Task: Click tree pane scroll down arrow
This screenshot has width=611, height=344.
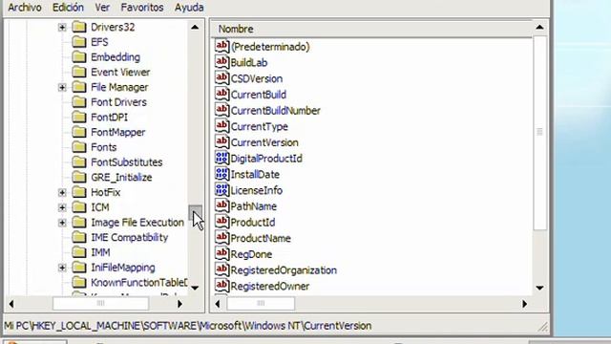Action: 195,288
